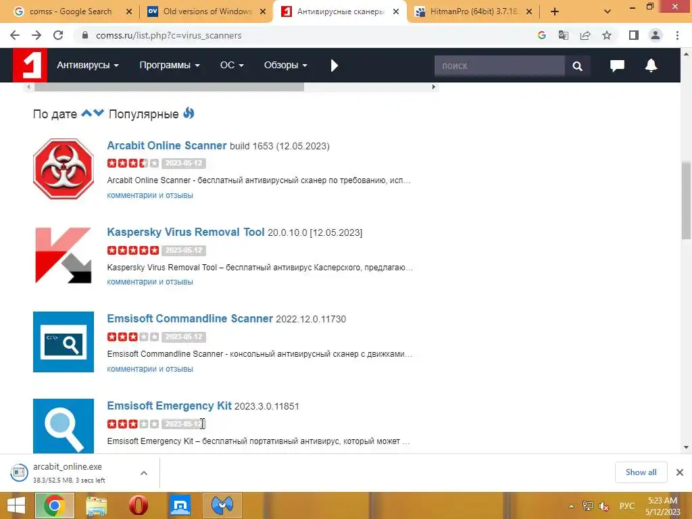Click the horizontal scrollbar right arrow
The image size is (692, 519).
point(433,87)
